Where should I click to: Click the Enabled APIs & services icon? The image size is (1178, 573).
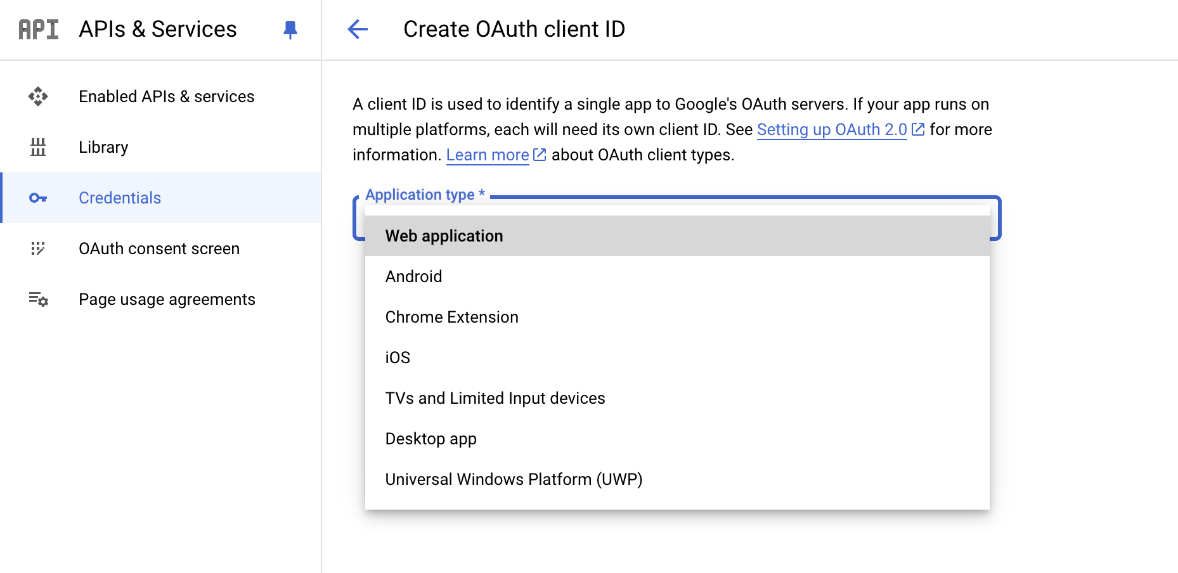point(38,96)
